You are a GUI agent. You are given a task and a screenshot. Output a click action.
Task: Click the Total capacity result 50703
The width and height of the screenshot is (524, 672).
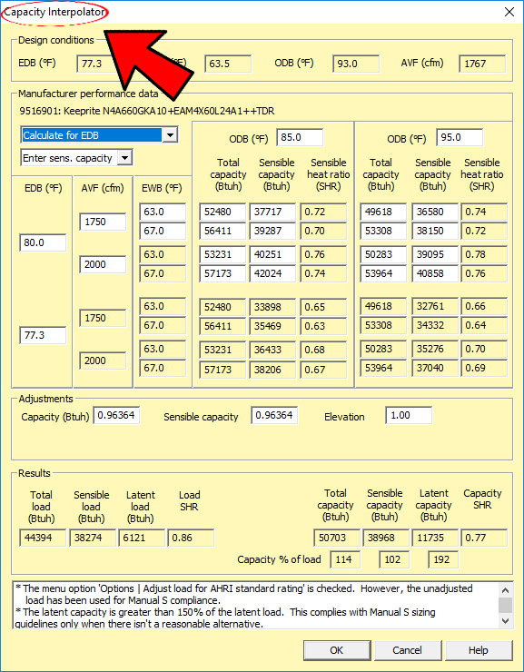pyautogui.click(x=337, y=538)
